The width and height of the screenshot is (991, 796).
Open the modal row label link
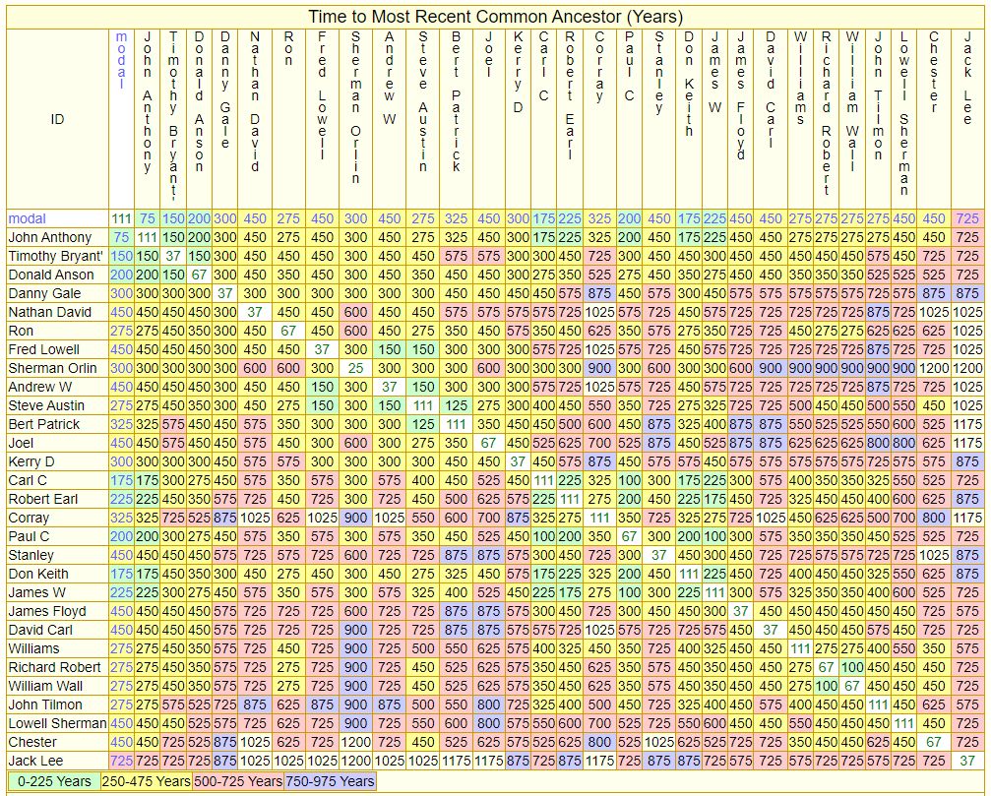point(27,218)
